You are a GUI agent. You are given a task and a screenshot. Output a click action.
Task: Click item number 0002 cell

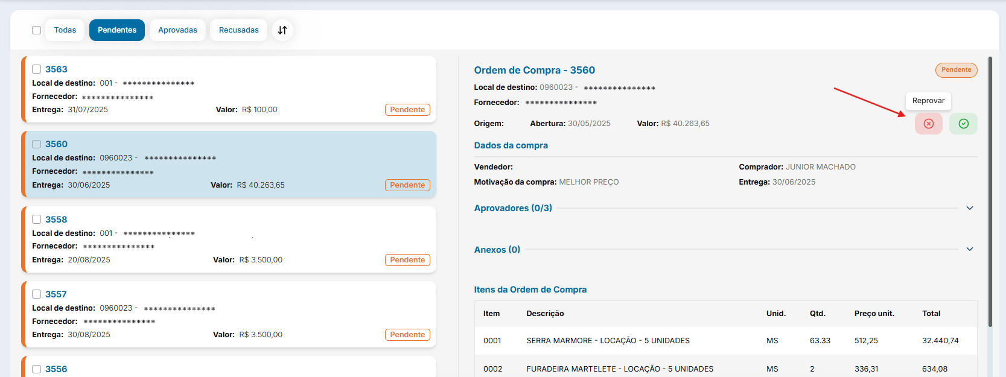[492, 369]
